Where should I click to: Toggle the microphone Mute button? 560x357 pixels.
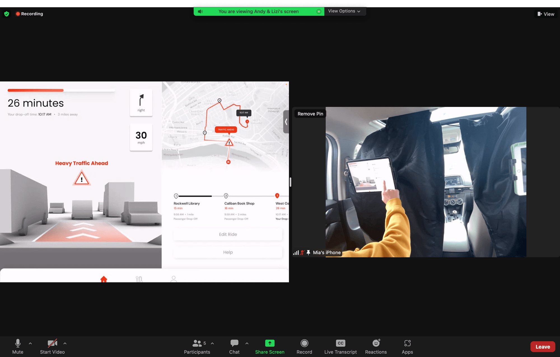point(18,343)
